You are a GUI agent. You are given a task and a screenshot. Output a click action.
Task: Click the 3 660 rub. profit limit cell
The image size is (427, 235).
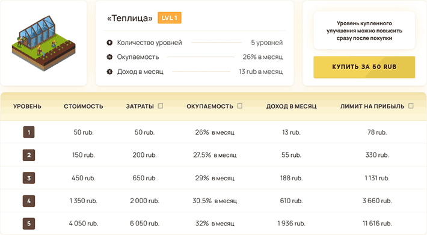[x=377, y=201]
